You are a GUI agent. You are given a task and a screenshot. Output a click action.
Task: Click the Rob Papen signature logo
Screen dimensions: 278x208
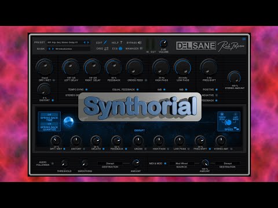231,46
